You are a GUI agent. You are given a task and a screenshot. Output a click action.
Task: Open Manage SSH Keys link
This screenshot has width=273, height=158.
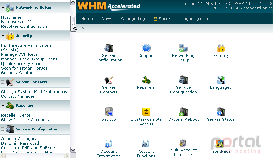pos(19,54)
